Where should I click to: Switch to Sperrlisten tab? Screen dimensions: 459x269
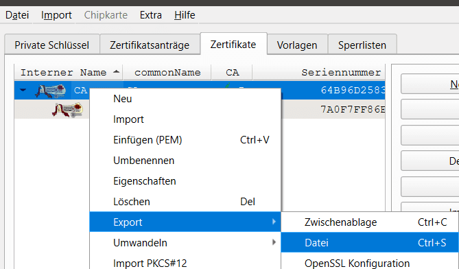[x=362, y=45]
